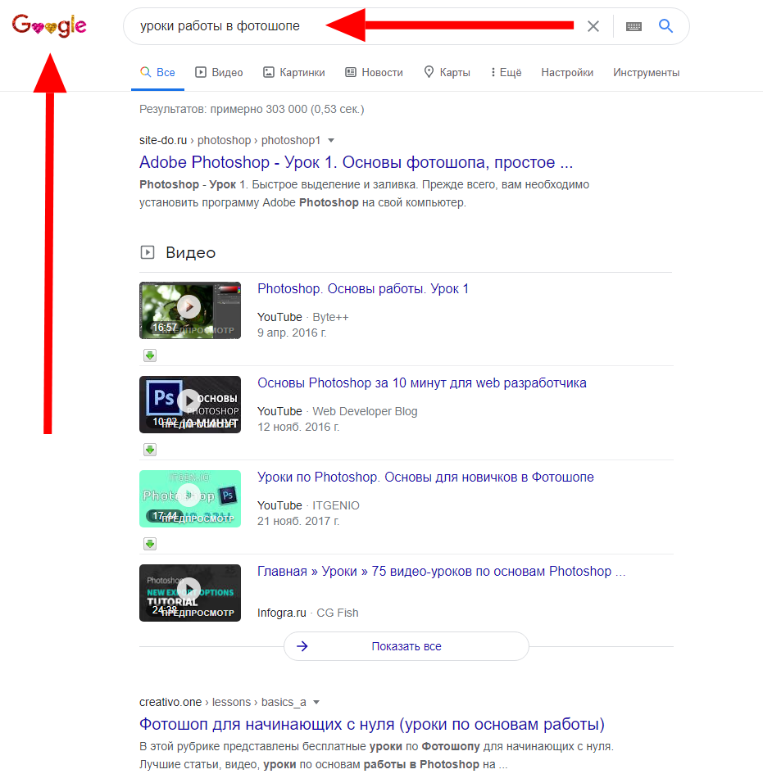Click the 12 нояб. 2016 г. date
This screenshot has height=783, width=763.
pos(298,427)
